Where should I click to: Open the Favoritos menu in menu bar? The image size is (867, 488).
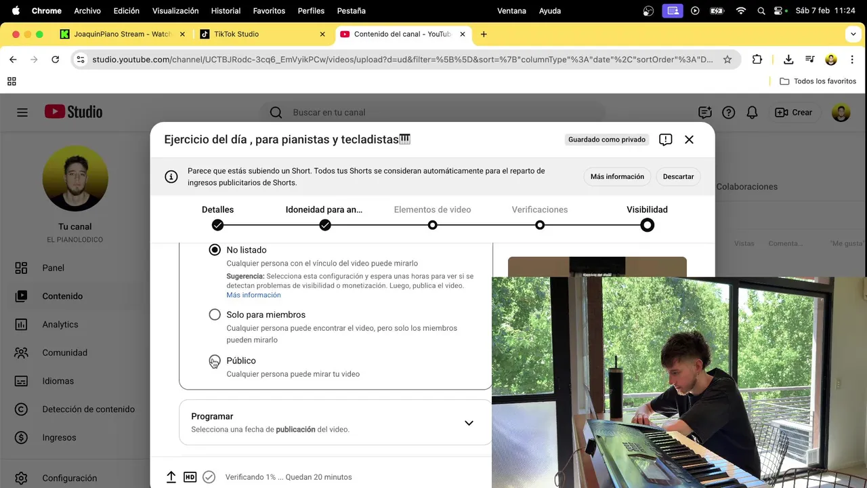click(269, 11)
